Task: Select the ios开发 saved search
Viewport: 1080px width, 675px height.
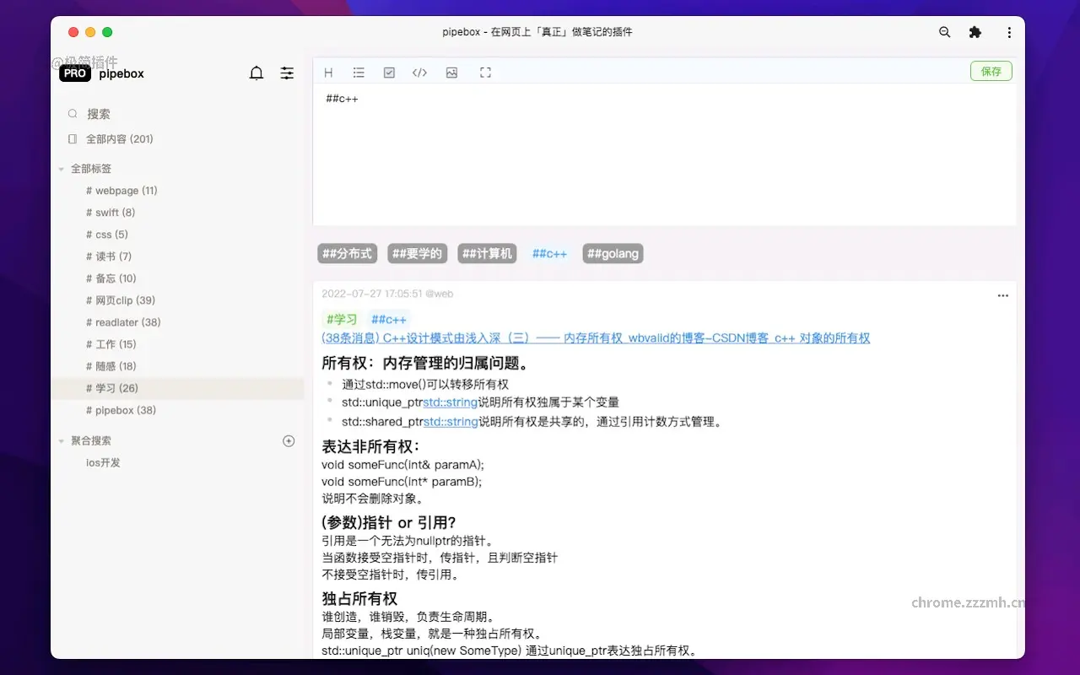Action: pyautogui.click(x=103, y=462)
